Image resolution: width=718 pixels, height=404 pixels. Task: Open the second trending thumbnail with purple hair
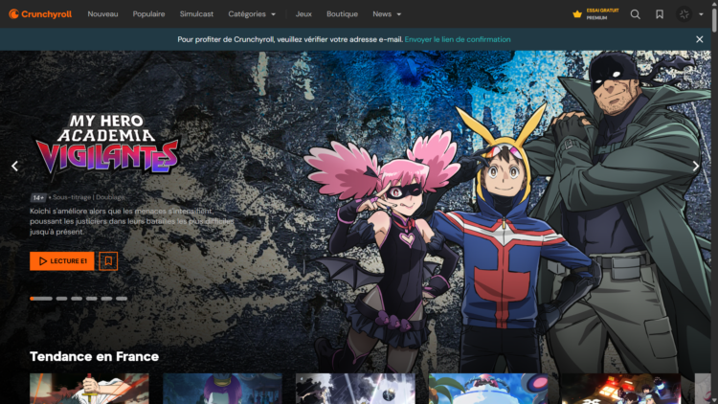(222, 389)
